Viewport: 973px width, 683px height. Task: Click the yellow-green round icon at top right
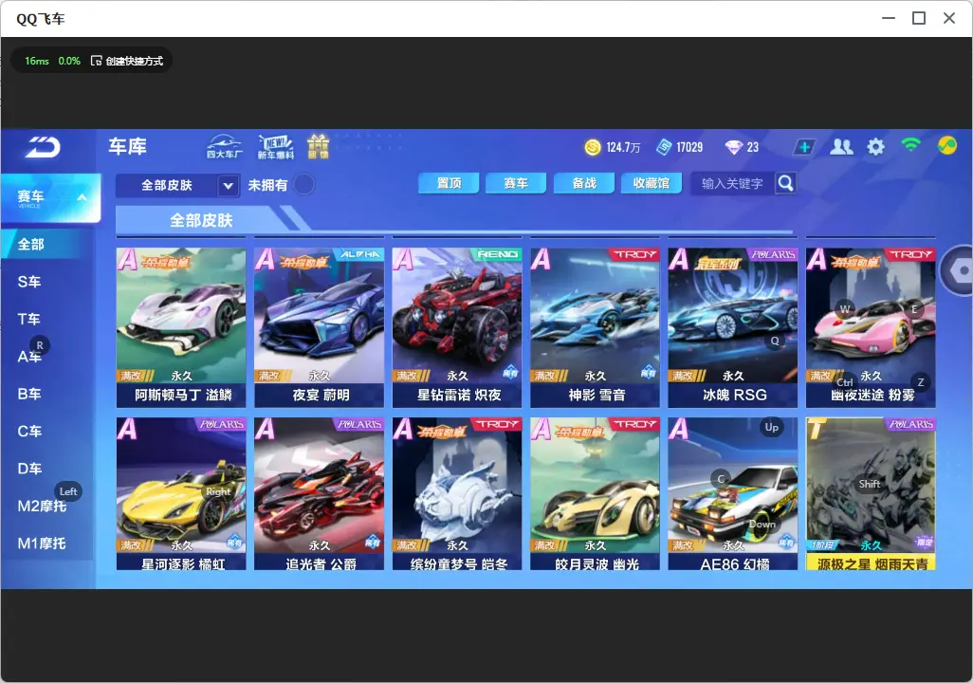tap(947, 146)
